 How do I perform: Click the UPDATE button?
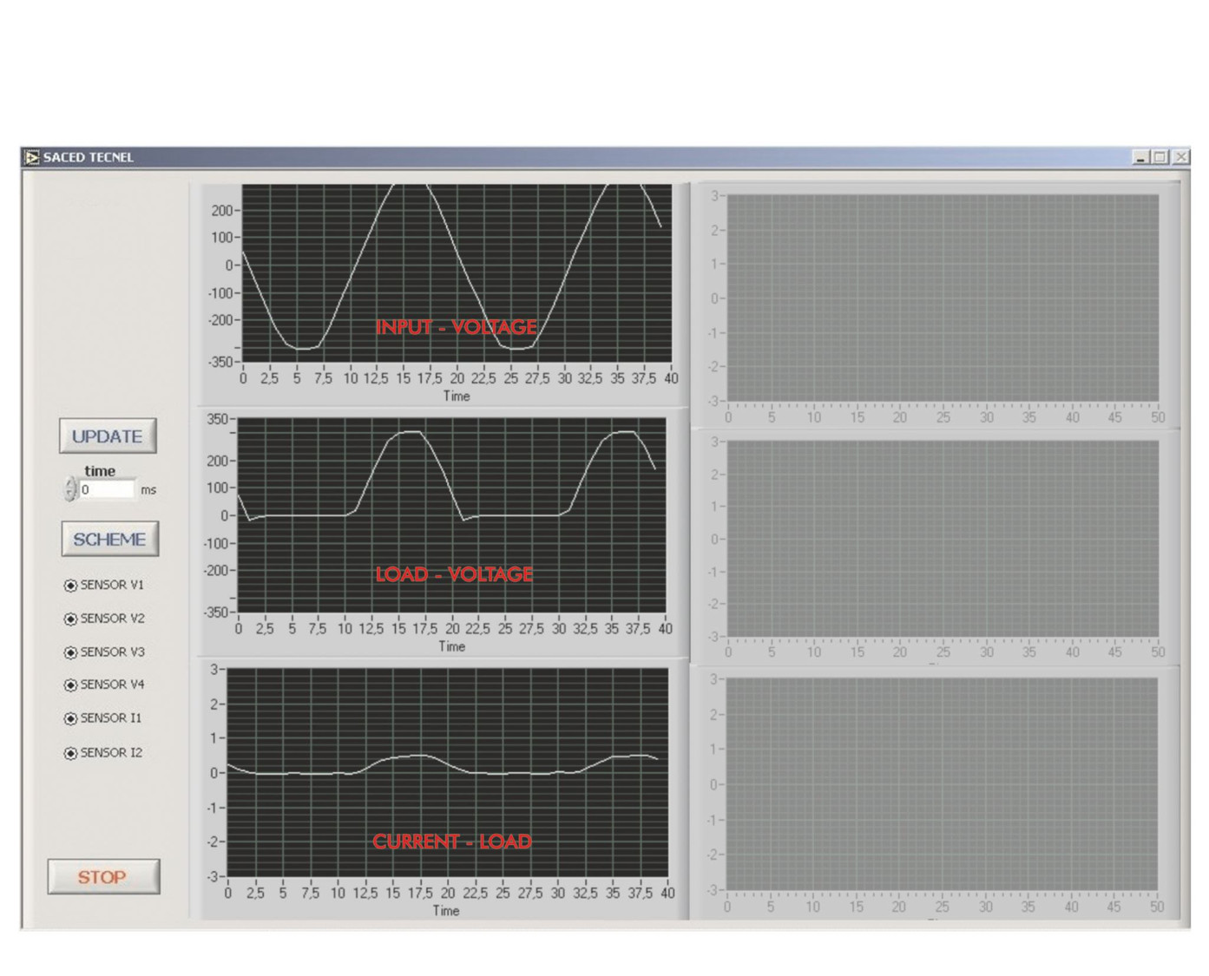(108, 436)
